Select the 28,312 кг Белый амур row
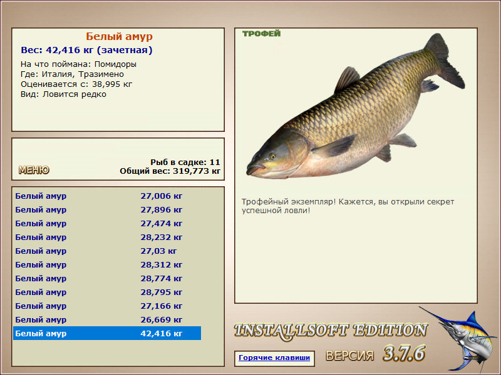Screen dimensions: 501x375 pyautogui.click(x=107, y=264)
